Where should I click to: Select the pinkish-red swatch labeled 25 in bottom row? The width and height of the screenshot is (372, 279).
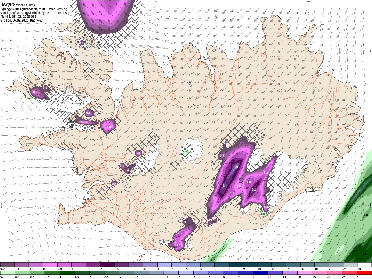pyautogui.click(x=349, y=273)
